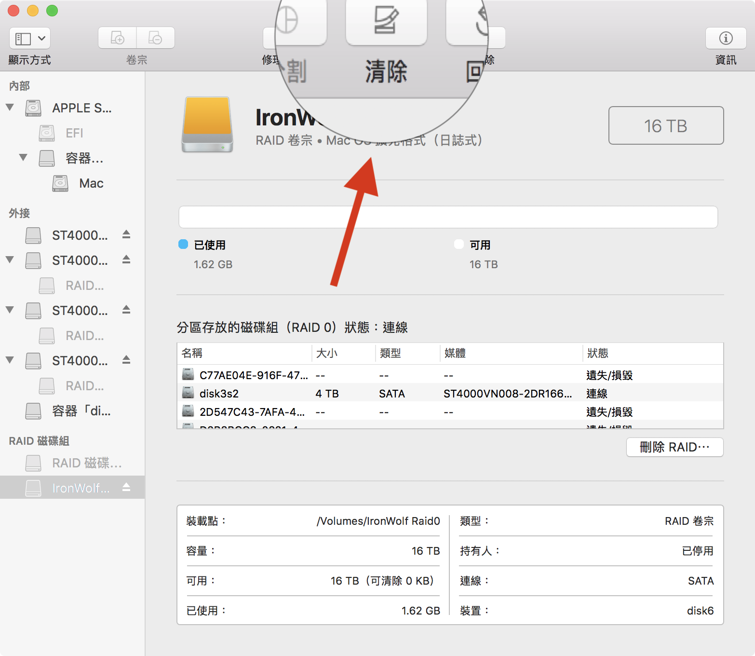The width and height of the screenshot is (755, 656).
Task: Click the 狀態 column header
Action: click(x=598, y=353)
